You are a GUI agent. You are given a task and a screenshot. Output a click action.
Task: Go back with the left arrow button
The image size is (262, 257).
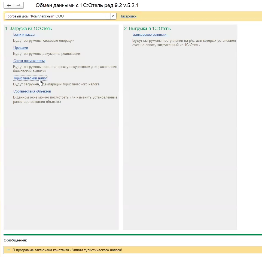9,5
